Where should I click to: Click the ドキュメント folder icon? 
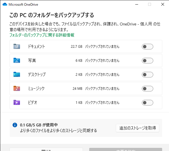tap(17, 46)
